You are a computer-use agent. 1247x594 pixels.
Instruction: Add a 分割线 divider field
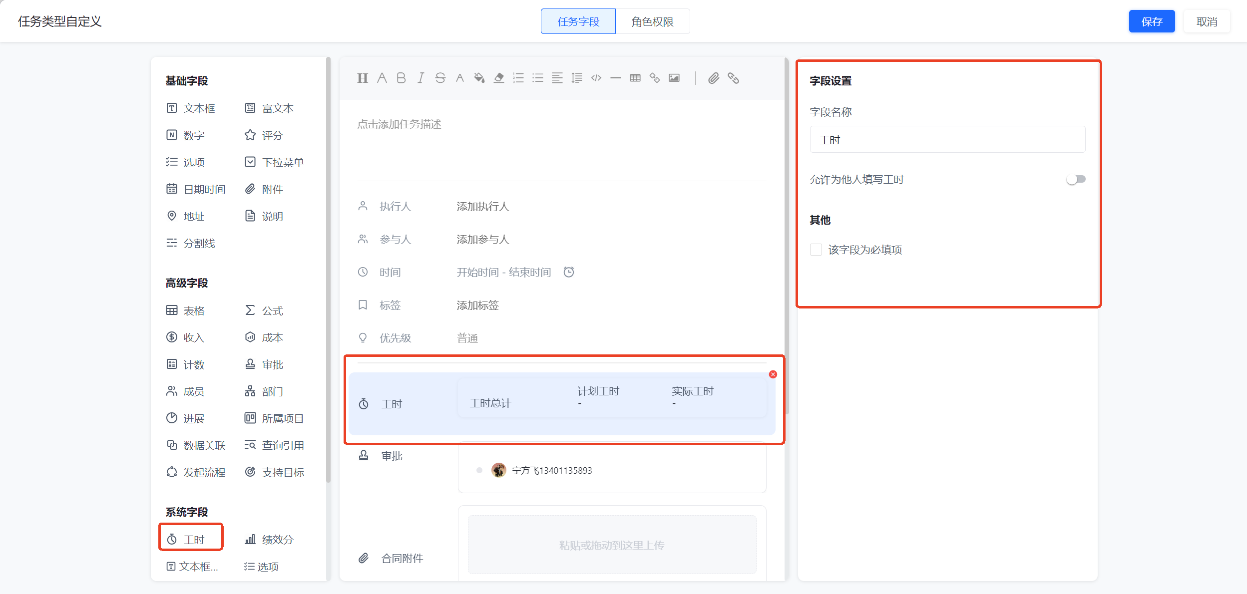(191, 243)
